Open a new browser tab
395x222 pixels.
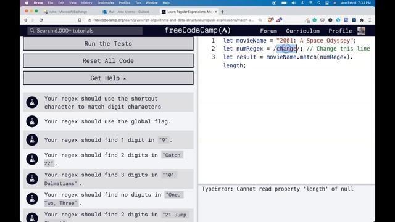tap(222, 12)
